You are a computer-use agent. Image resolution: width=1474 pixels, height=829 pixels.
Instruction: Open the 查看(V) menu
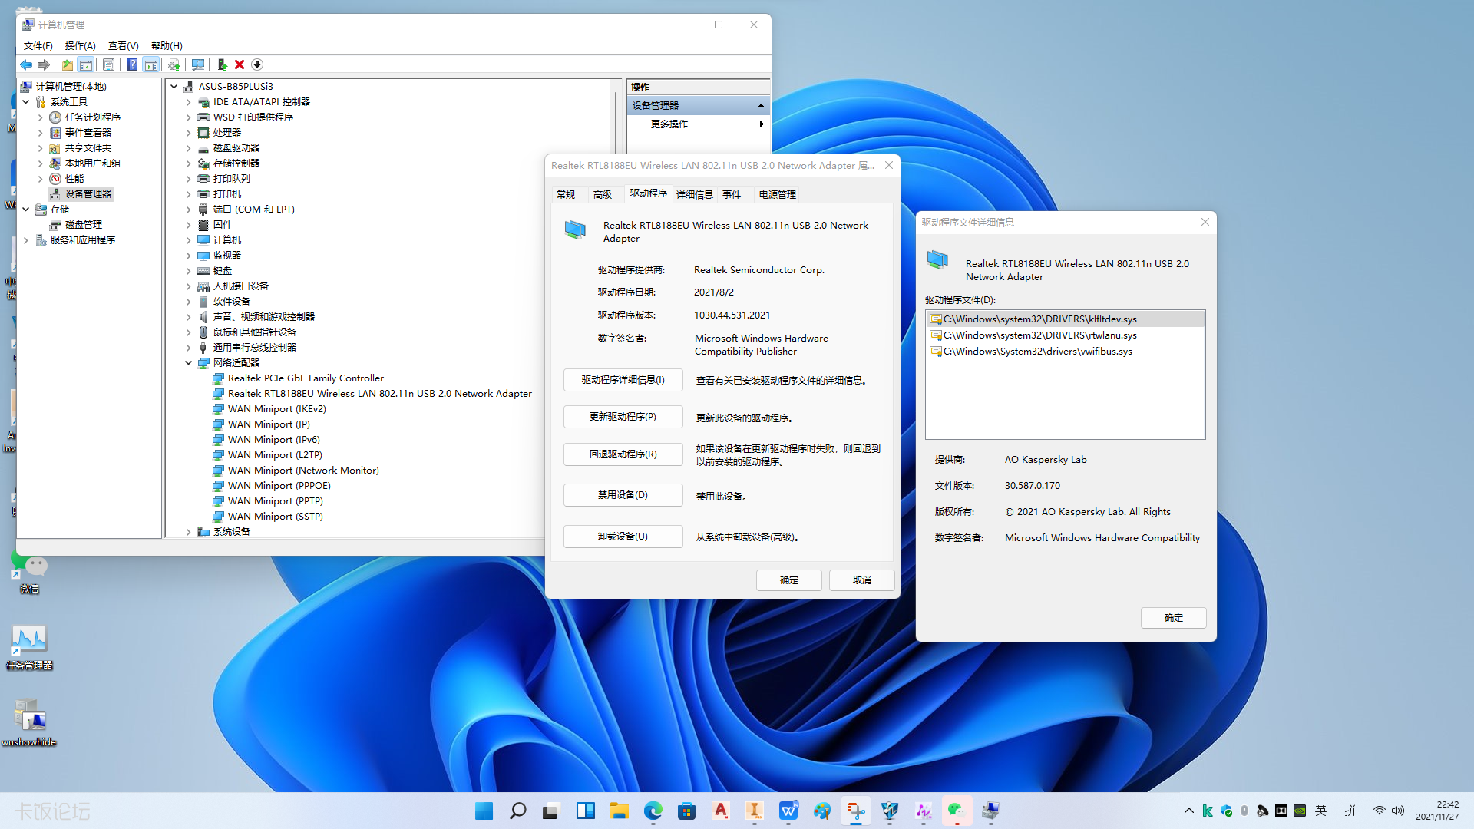124,46
